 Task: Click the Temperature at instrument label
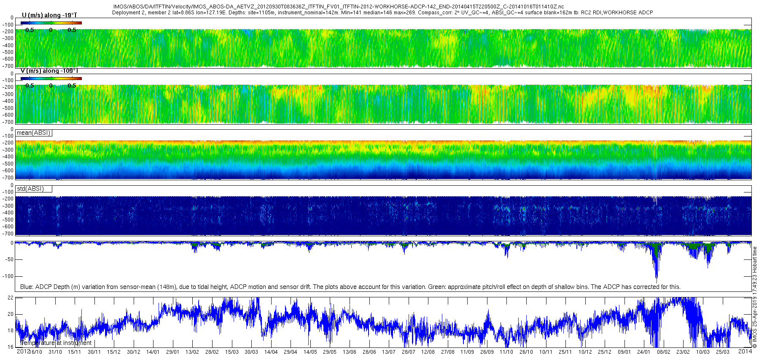(56, 343)
